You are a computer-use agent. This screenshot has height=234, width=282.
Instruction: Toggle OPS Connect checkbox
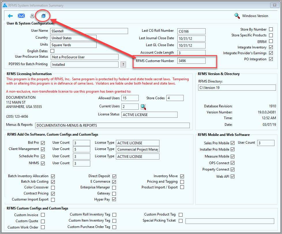(x=232, y=163)
